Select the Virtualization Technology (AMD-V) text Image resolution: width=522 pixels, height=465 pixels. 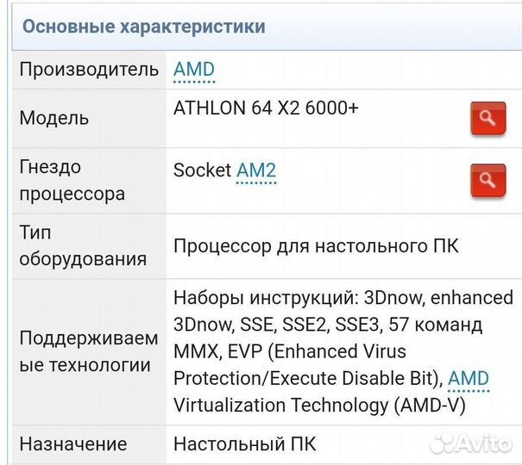(x=319, y=406)
